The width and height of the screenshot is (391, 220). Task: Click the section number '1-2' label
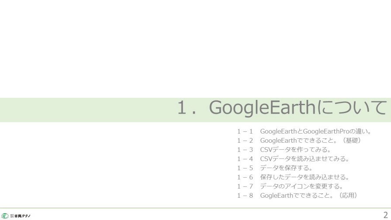tap(245, 140)
